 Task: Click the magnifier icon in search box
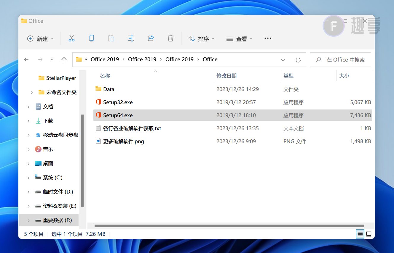pos(318,59)
